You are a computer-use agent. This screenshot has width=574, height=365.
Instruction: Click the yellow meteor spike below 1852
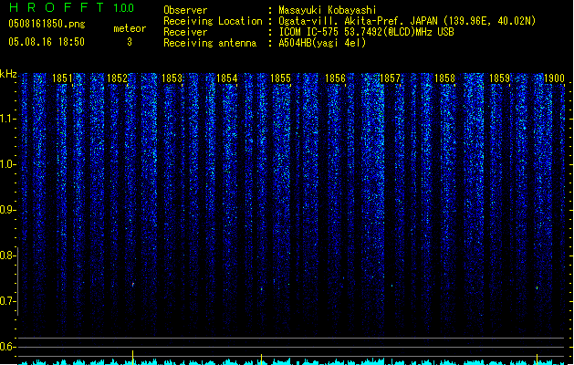click(133, 358)
